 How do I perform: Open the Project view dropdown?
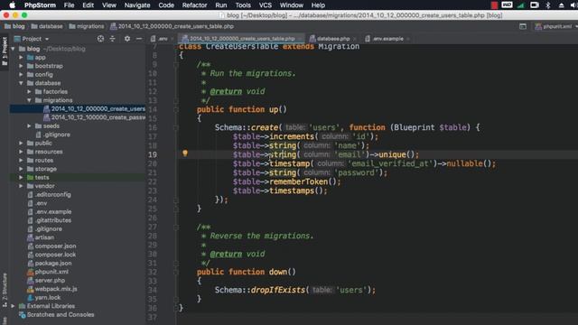pyautogui.click(x=32, y=39)
